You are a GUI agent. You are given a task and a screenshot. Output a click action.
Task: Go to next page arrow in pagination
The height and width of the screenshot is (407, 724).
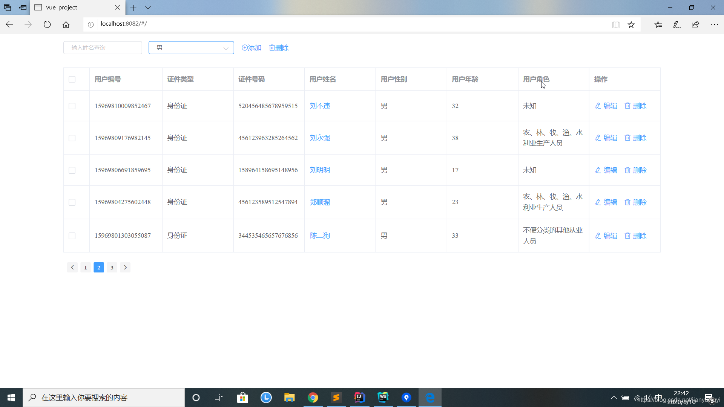coord(125,268)
